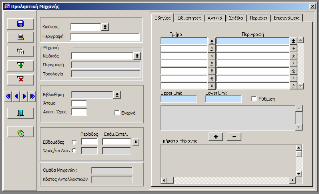Go to the first record
Screen dimensions: 319x194
tap(8, 96)
